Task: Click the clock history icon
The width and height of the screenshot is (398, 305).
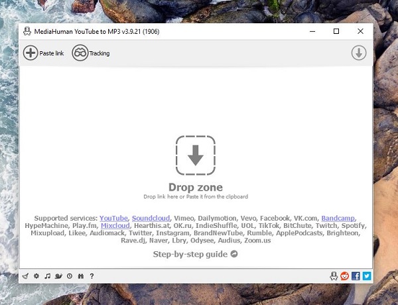Action: click(x=70, y=276)
